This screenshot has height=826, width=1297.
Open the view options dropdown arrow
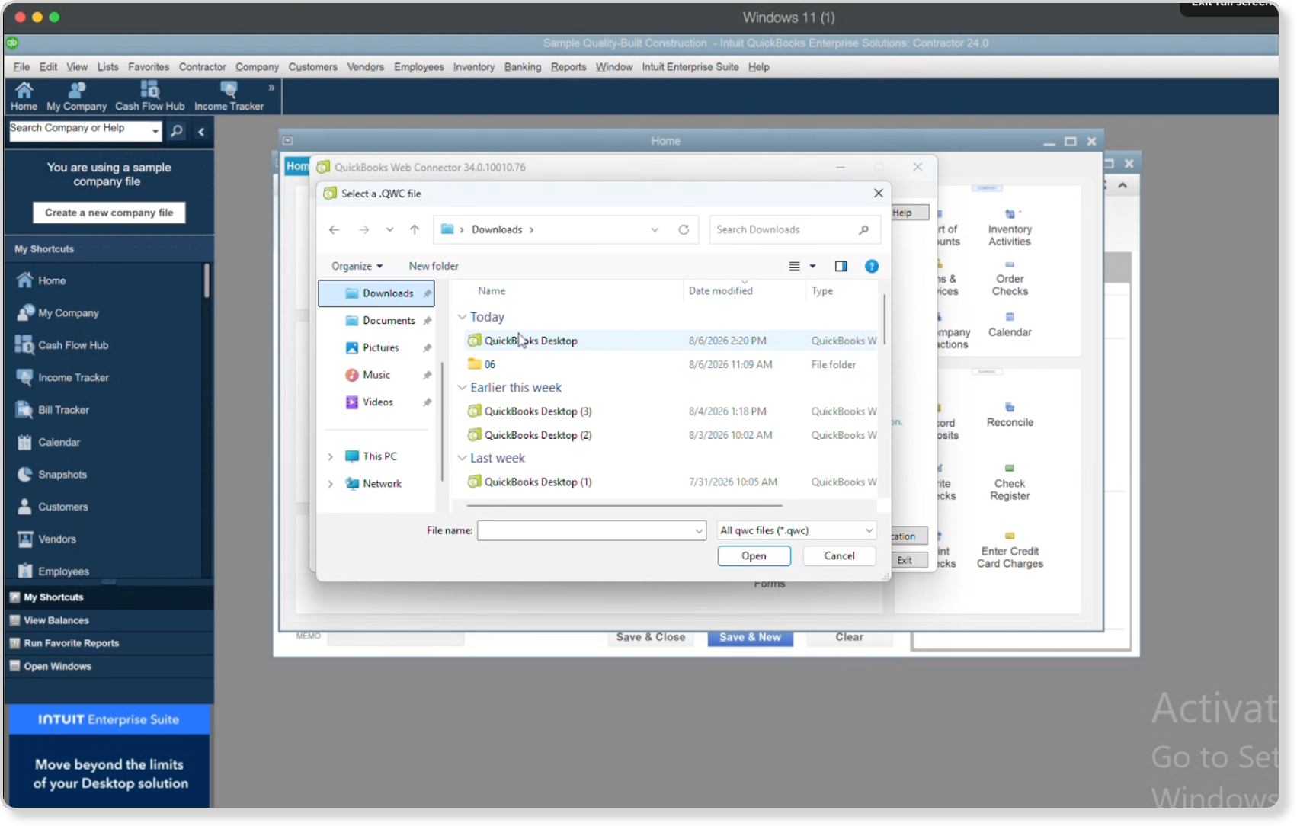[812, 266]
